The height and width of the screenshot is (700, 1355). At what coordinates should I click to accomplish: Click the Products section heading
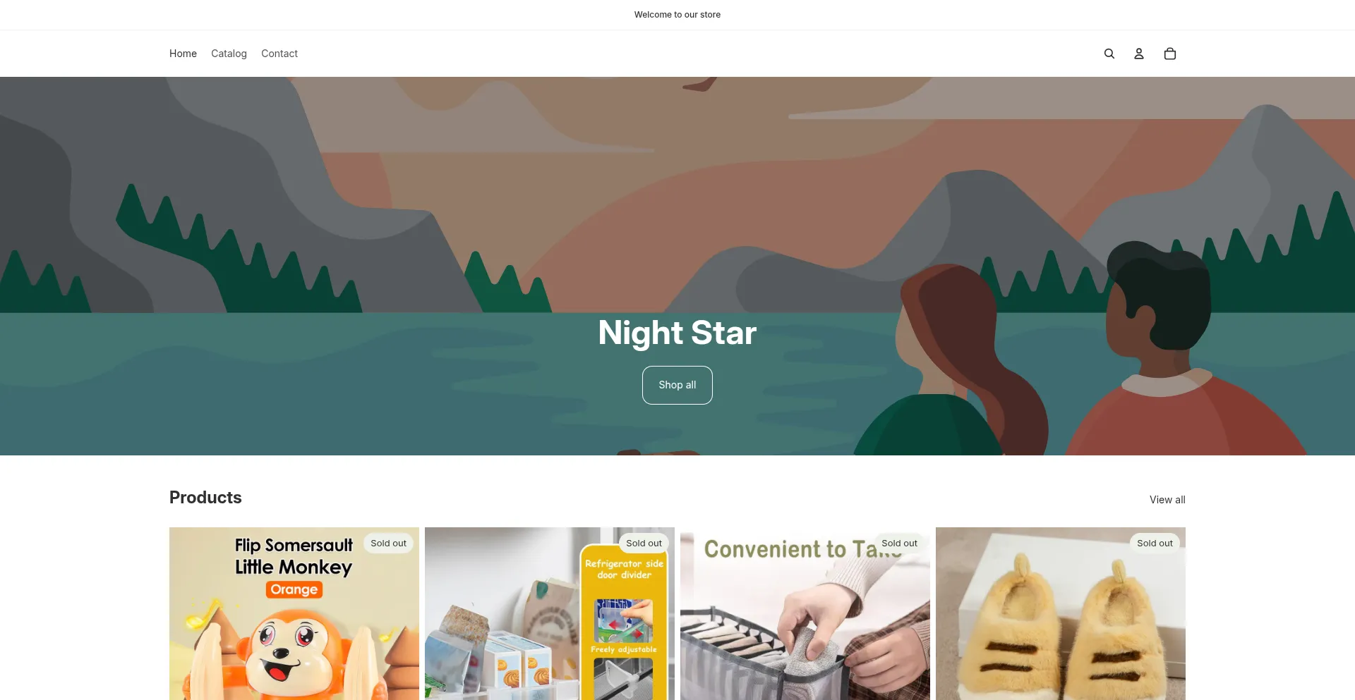[205, 498]
